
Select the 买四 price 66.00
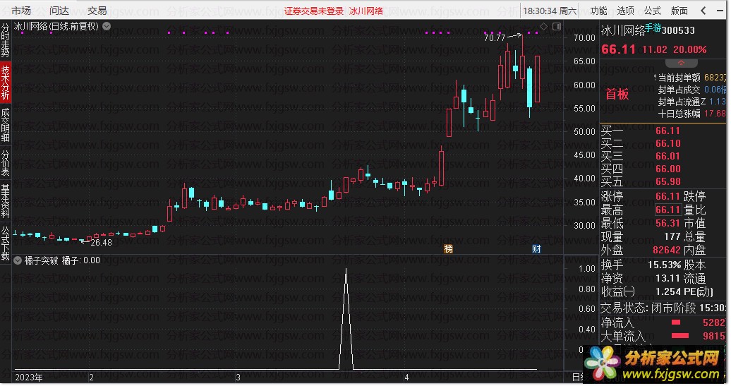[x=667, y=169]
